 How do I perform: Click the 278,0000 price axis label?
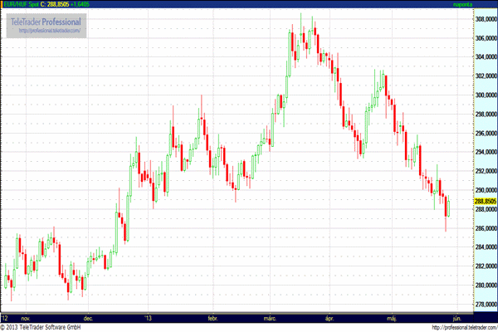(x=484, y=304)
